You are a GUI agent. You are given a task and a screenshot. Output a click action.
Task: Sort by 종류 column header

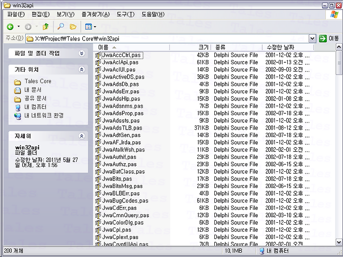point(236,47)
